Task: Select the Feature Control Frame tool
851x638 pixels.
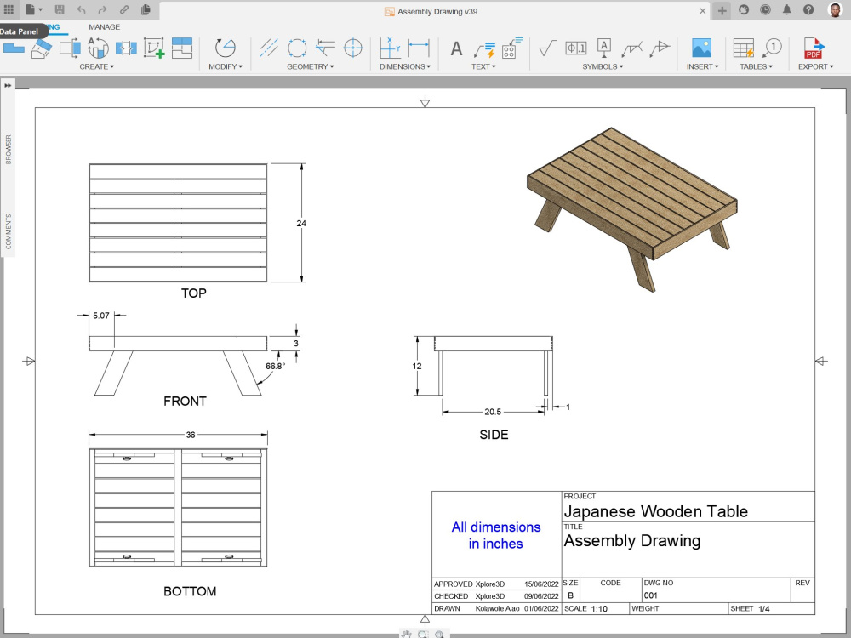Action: tap(576, 48)
